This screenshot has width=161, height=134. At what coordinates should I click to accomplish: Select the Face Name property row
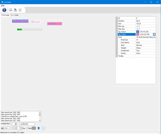click(137, 43)
